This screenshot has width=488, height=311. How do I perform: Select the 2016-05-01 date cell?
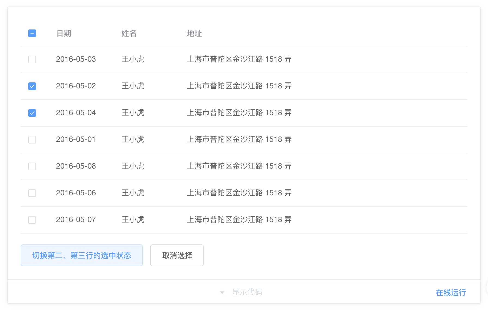[76, 139]
